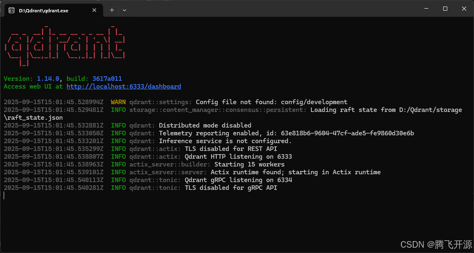Click 'Qdrant gRPC listening on 6334' message
474x253 pixels.
238,180
